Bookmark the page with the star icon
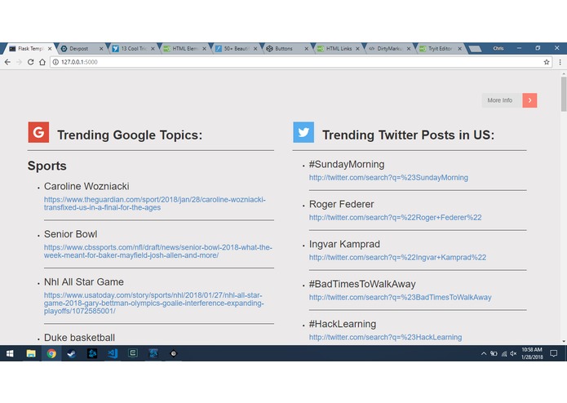 pyautogui.click(x=547, y=62)
